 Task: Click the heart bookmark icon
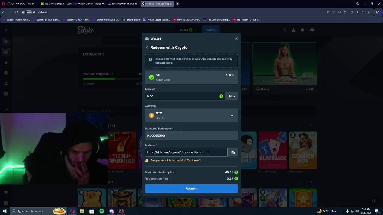click(x=351, y=12)
